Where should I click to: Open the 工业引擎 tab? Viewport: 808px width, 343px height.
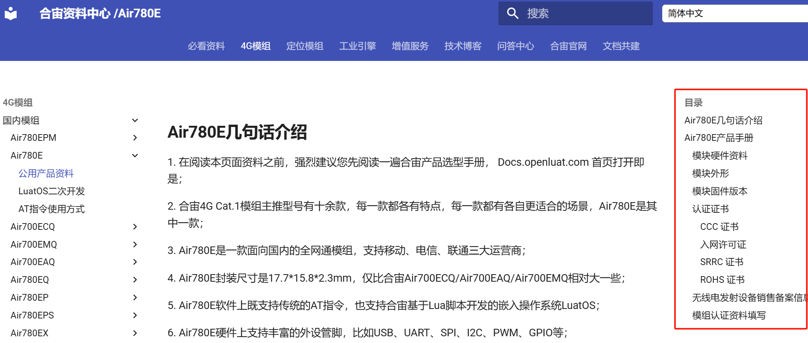357,46
